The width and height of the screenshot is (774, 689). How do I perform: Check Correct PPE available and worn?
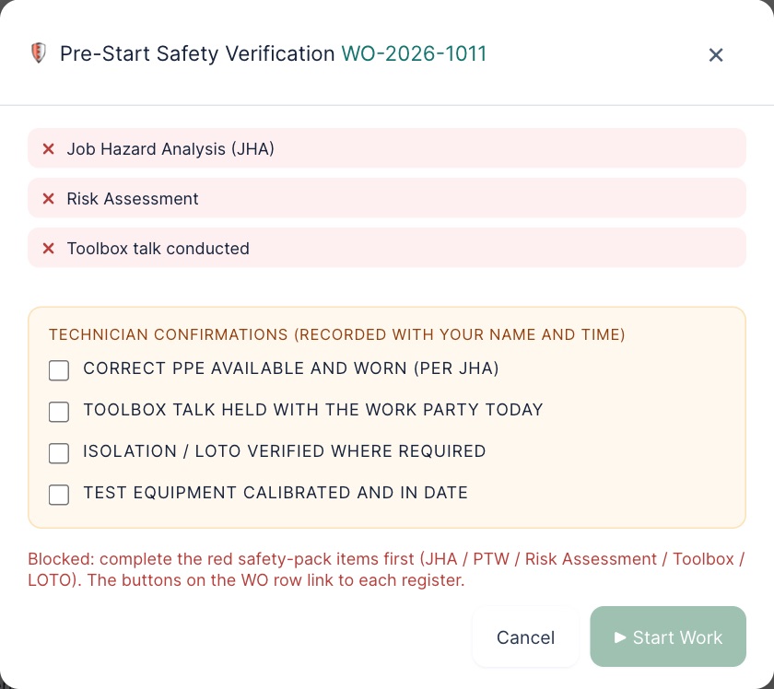tap(59, 370)
